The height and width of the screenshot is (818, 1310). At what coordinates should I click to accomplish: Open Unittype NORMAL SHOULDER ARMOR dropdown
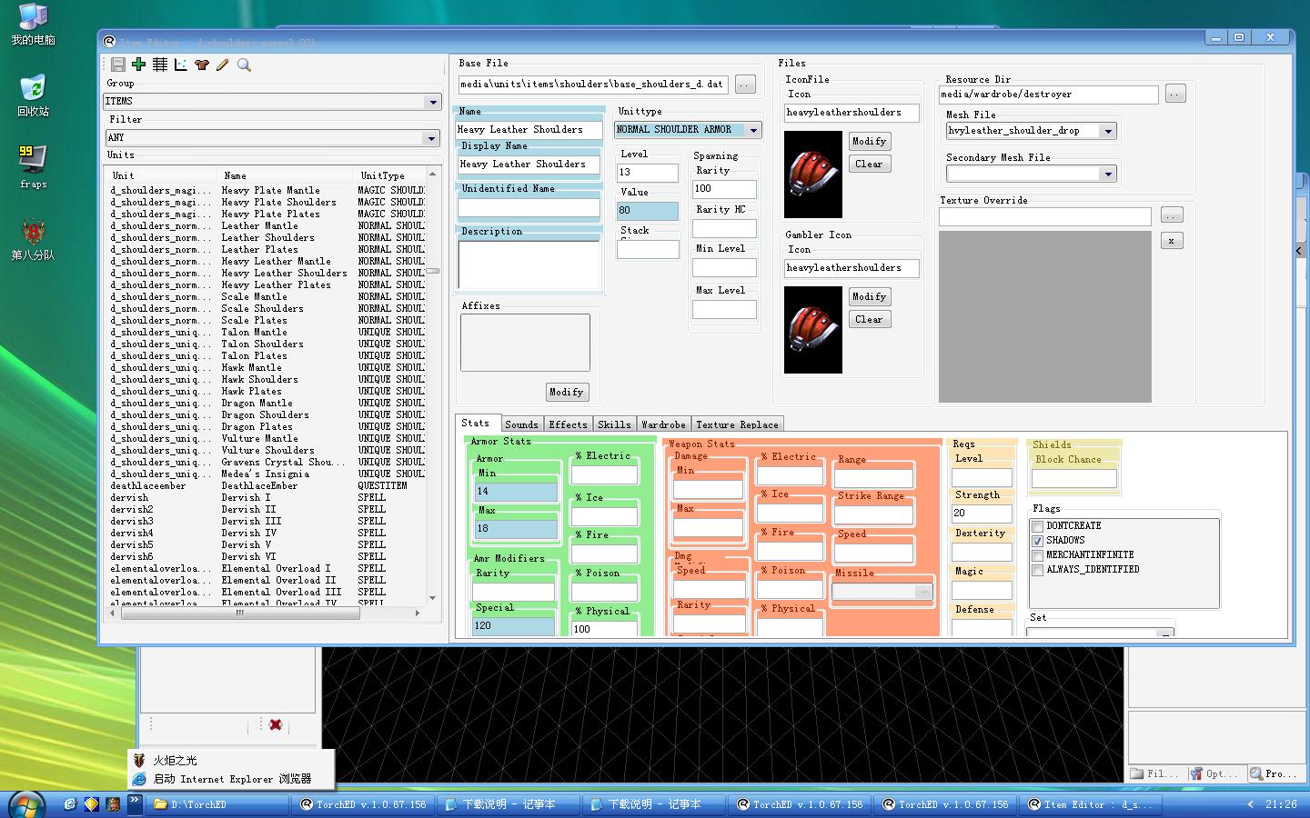click(x=753, y=130)
